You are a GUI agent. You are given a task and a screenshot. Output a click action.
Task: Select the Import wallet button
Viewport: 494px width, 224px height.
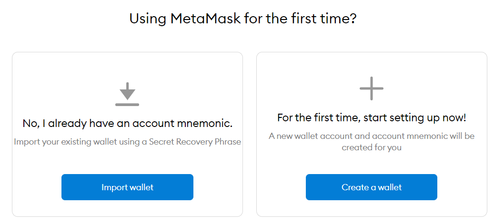(x=127, y=187)
